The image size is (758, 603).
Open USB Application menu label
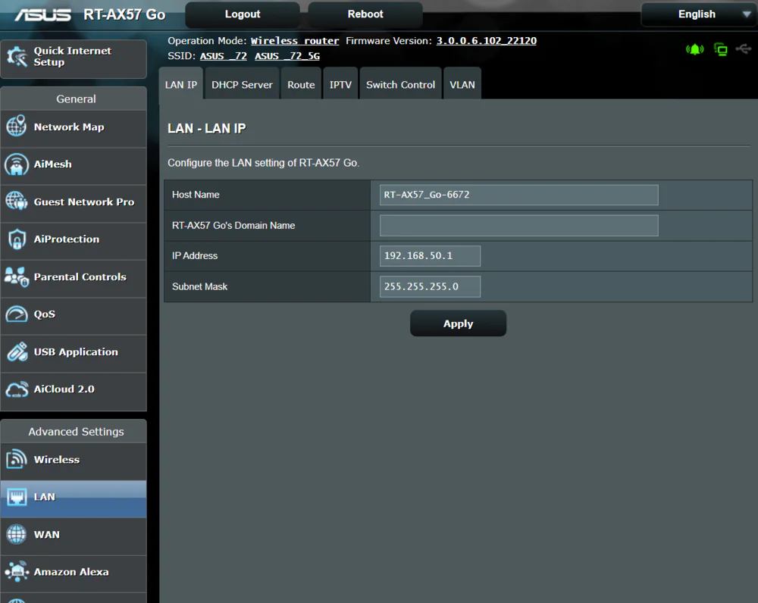(76, 351)
